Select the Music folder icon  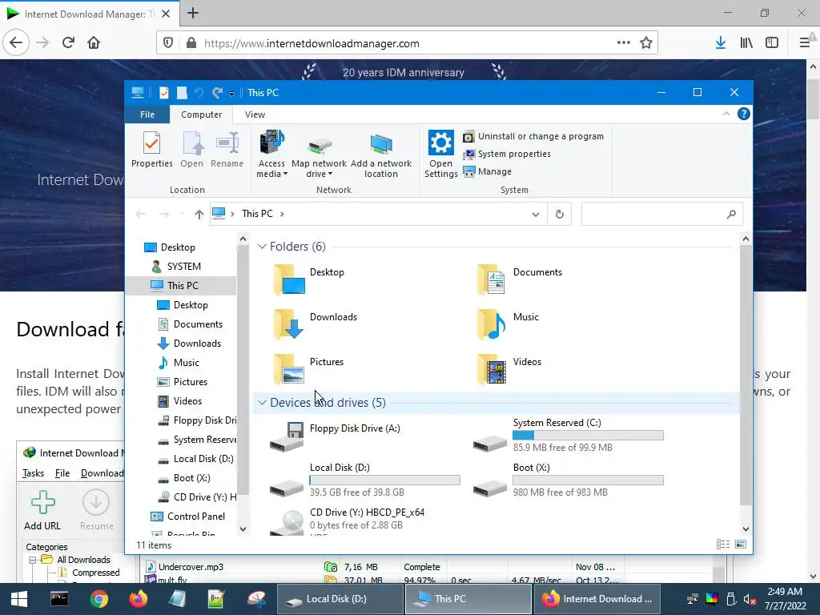[491, 324]
